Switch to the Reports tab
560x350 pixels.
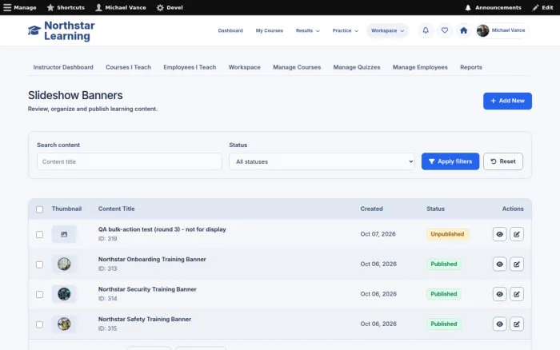(470, 67)
